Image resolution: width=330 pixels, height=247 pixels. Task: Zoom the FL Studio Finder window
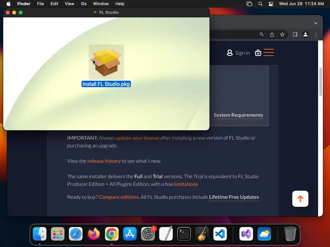(x=21, y=13)
